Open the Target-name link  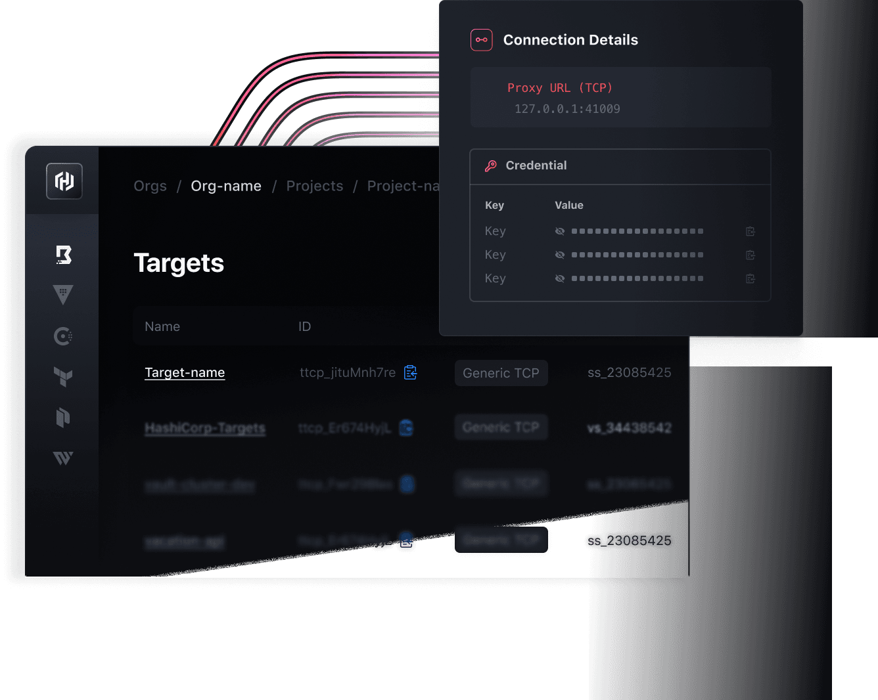pyautogui.click(x=185, y=372)
